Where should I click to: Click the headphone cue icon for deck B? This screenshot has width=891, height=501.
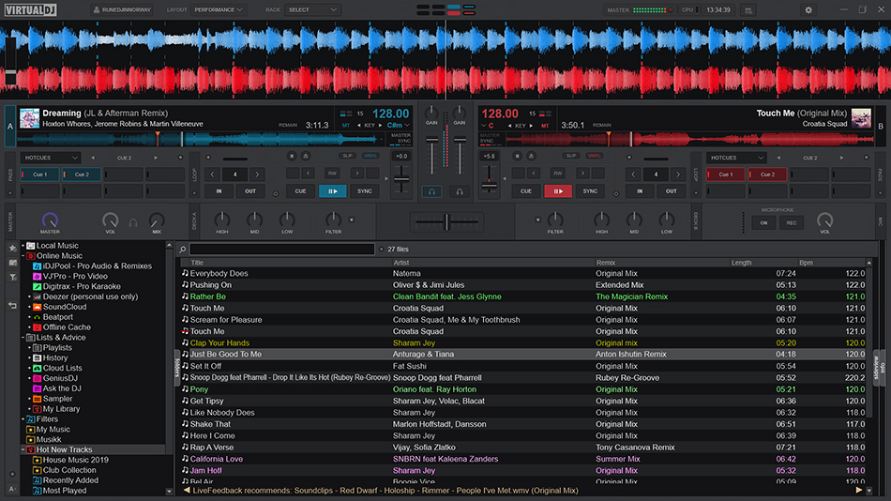[460, 191]
